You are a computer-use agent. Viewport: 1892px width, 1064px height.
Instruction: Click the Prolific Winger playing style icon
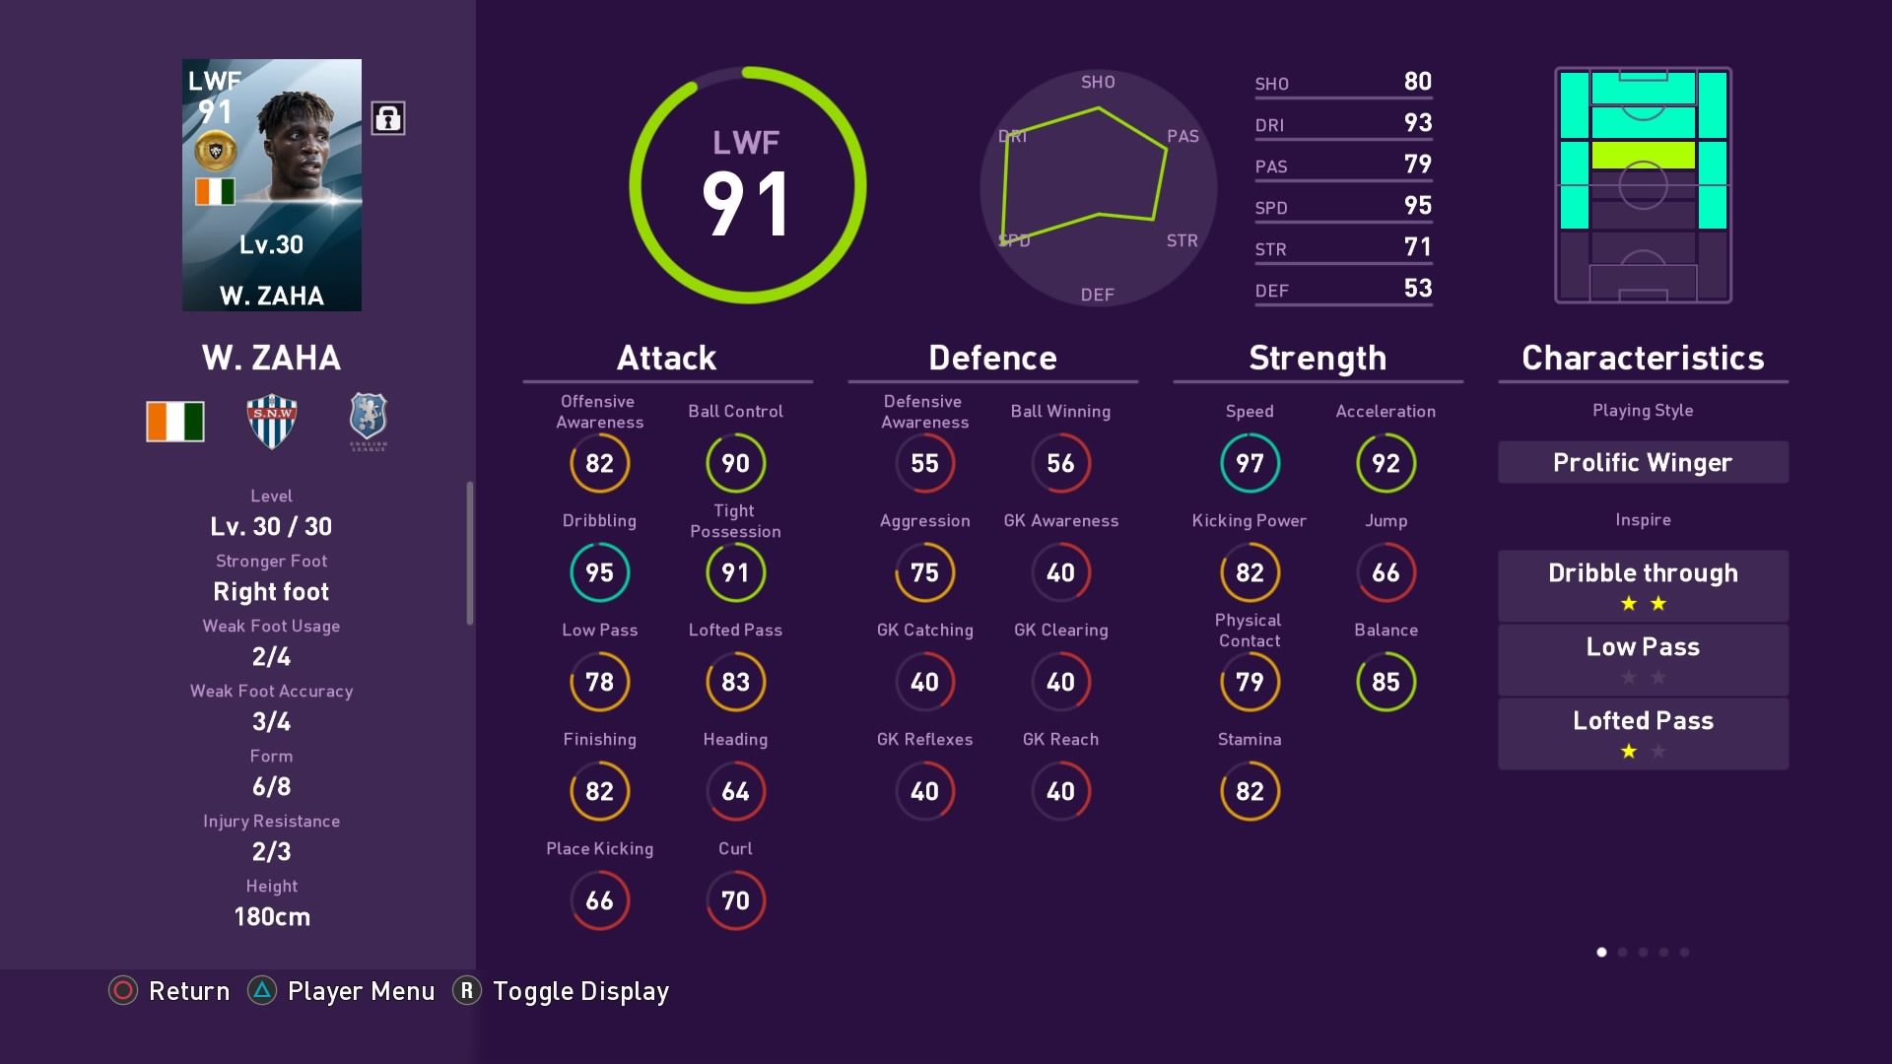click(x=1643, y=461)
